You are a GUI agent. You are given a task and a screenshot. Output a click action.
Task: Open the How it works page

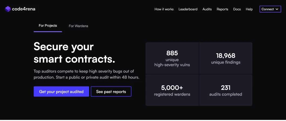(164, 9)
